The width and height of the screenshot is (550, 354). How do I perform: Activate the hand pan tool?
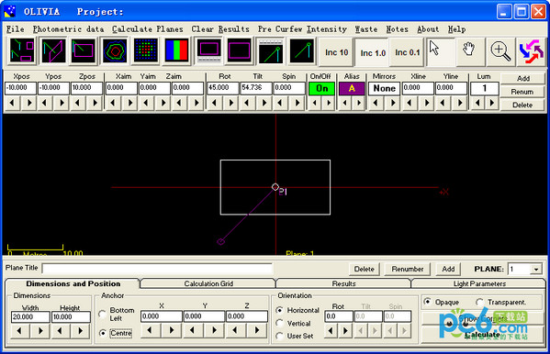coord(470,52)
